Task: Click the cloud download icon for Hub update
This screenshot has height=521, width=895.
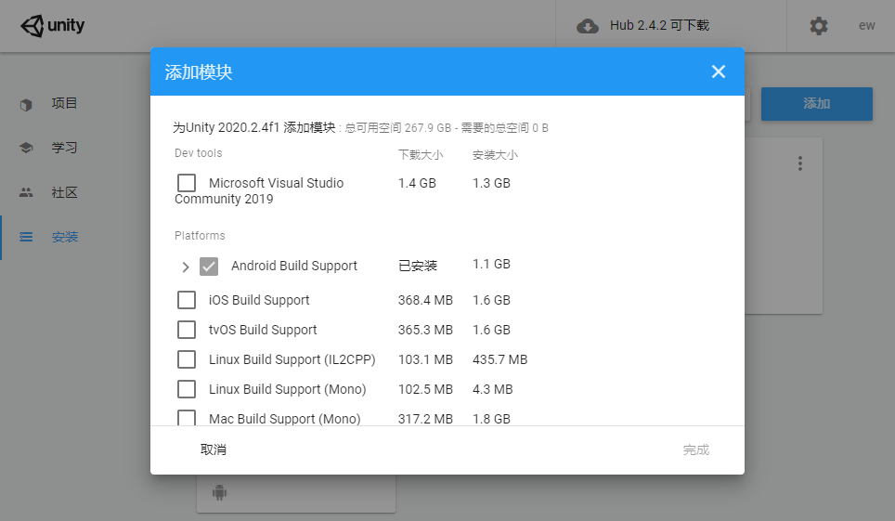Action: click(x=588, y=26)
